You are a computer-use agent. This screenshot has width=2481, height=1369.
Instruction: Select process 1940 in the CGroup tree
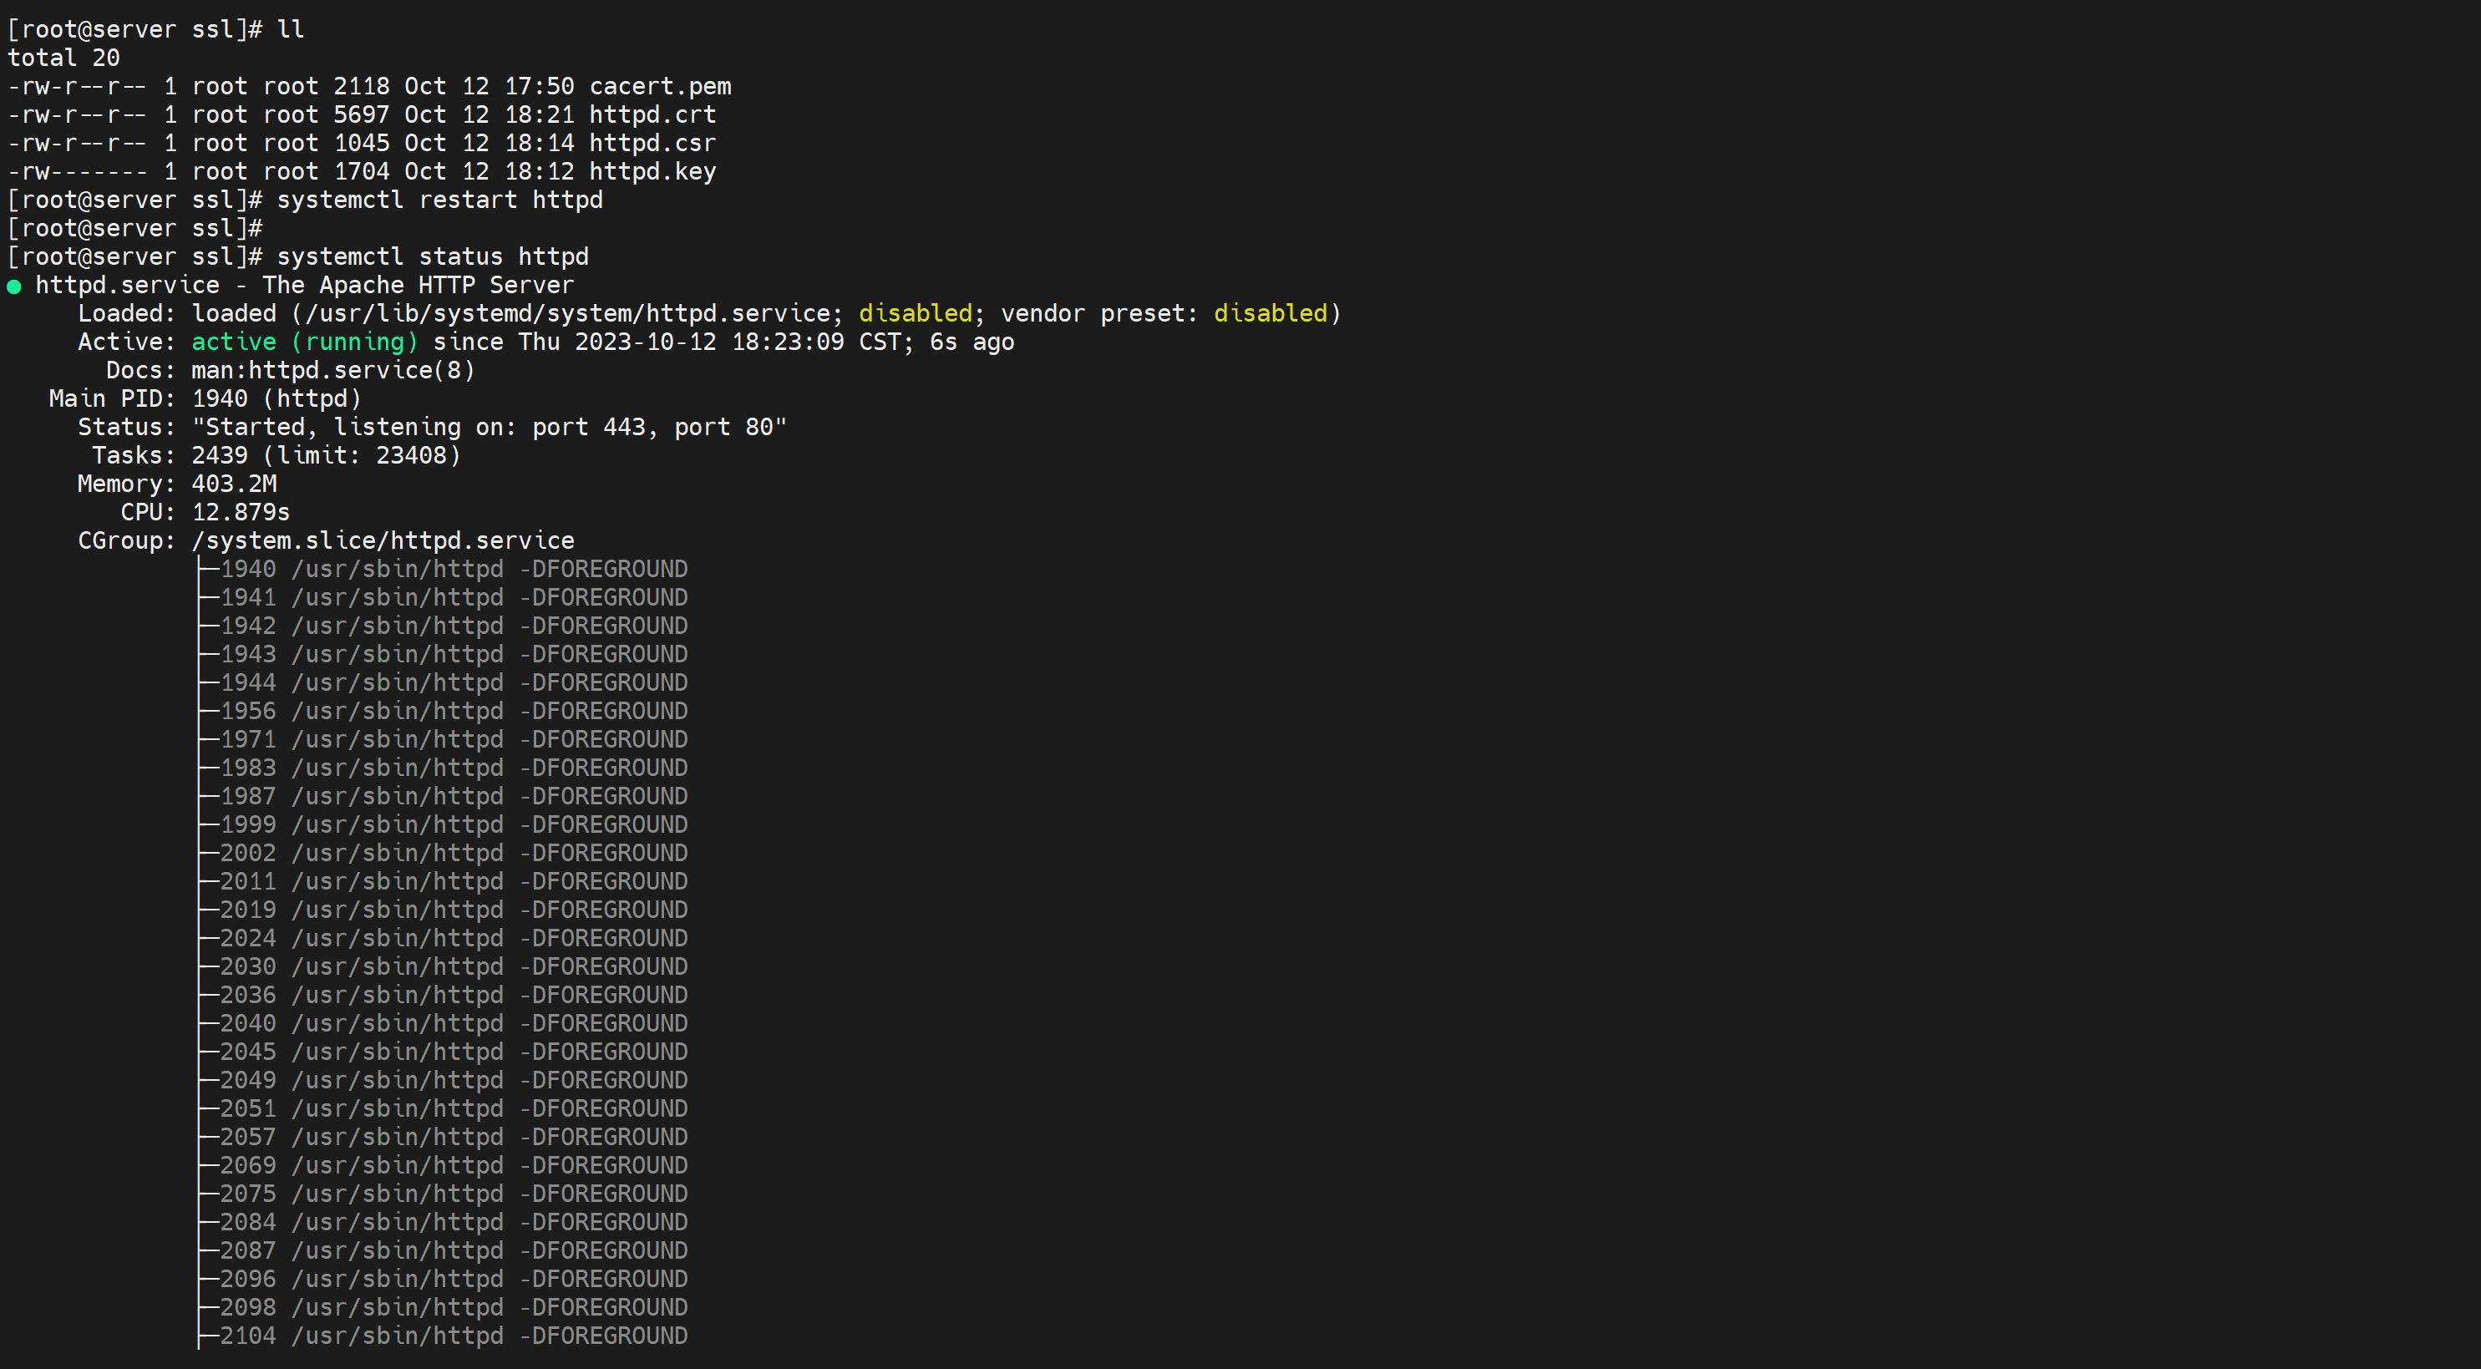(247, 569)
